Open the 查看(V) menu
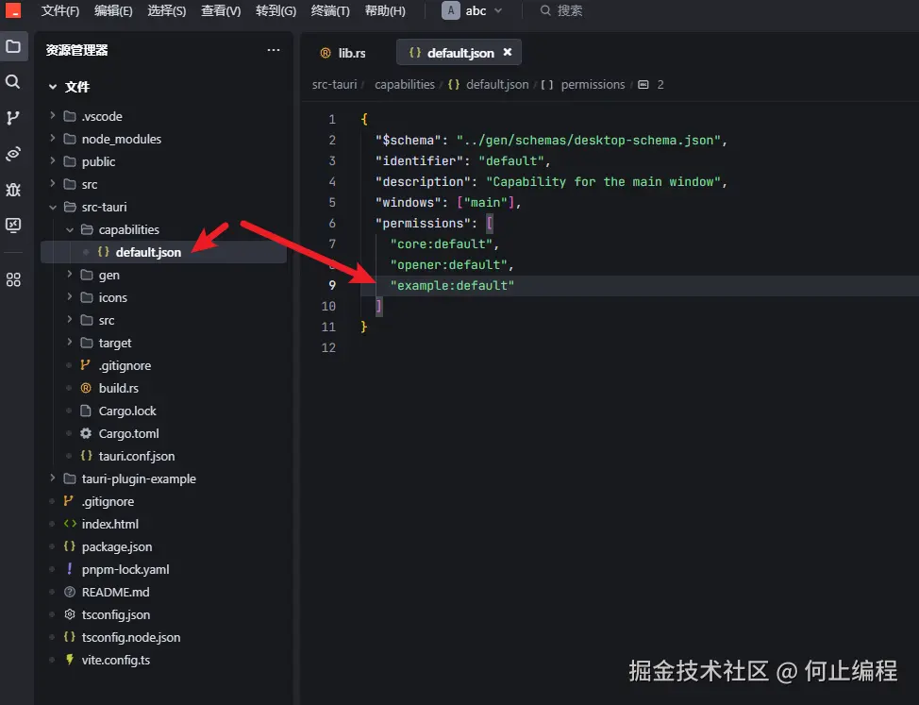Image resolution: width=919 pixels, height=705 pixels. (221, 10)
